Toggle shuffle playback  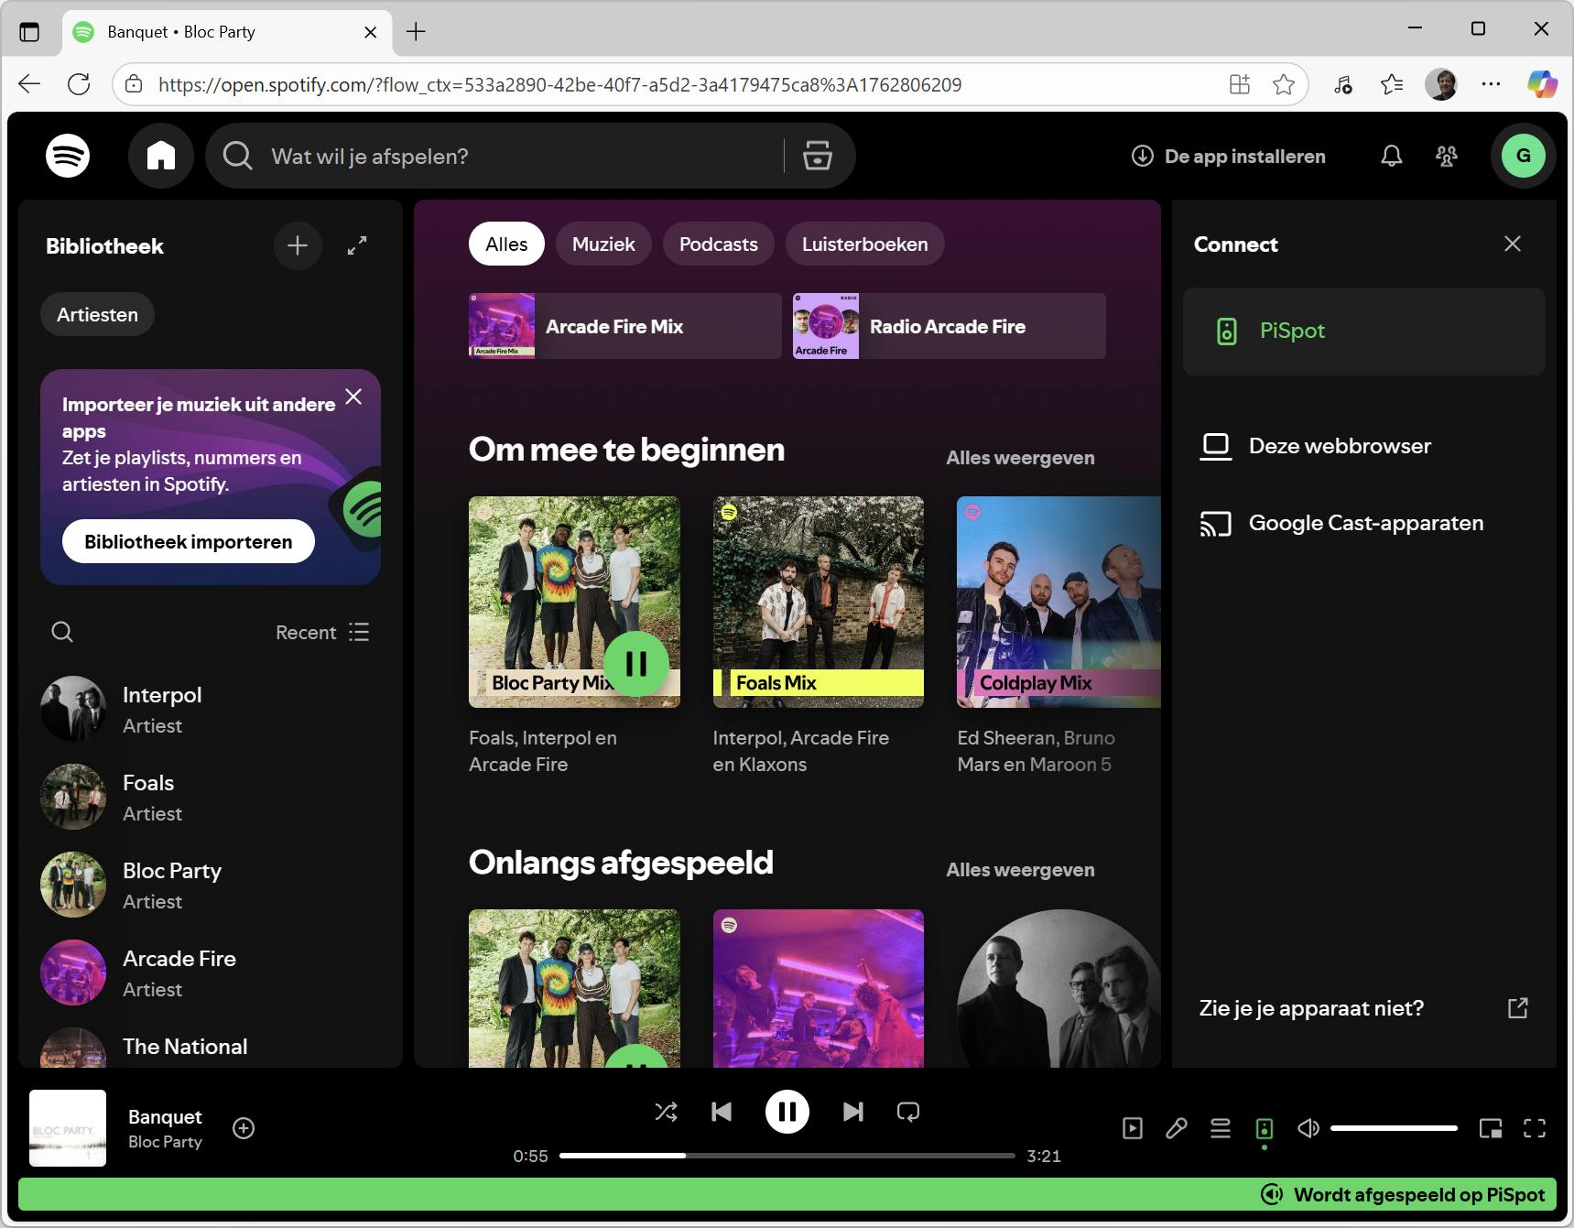click(666, 1112)
